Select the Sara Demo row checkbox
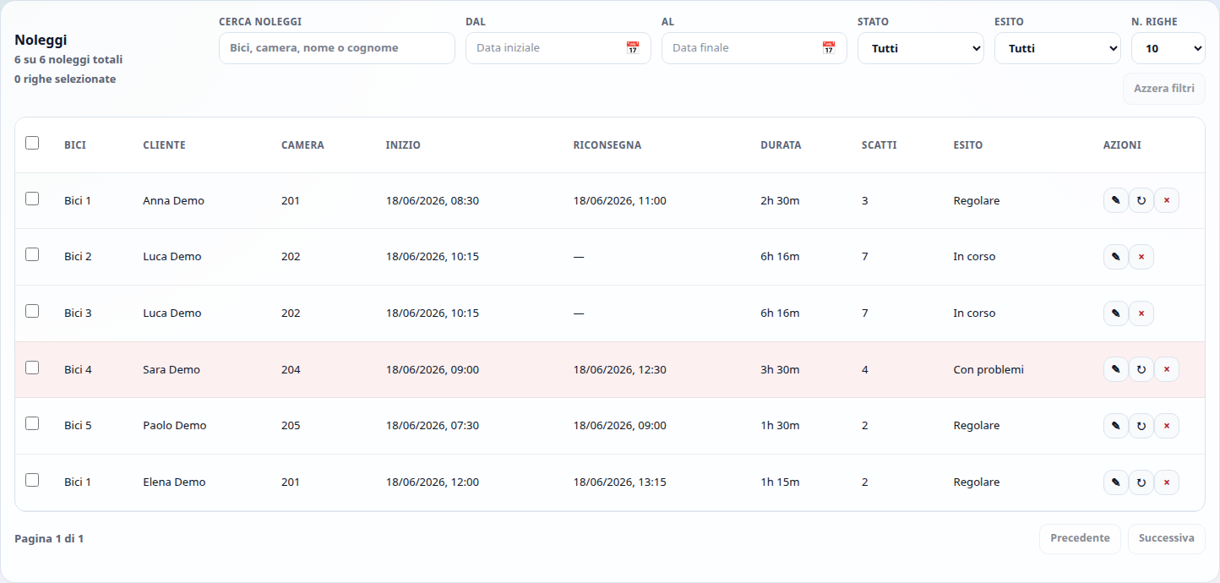 (x=32, y=368)
